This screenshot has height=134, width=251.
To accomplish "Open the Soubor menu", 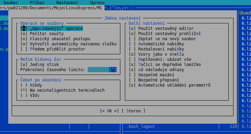I will 11,2.
